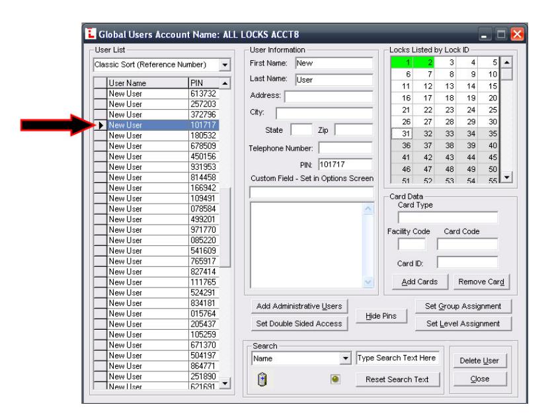Click the Remove Card button
The image size is (546, 419).
click(x=481, y=282)
